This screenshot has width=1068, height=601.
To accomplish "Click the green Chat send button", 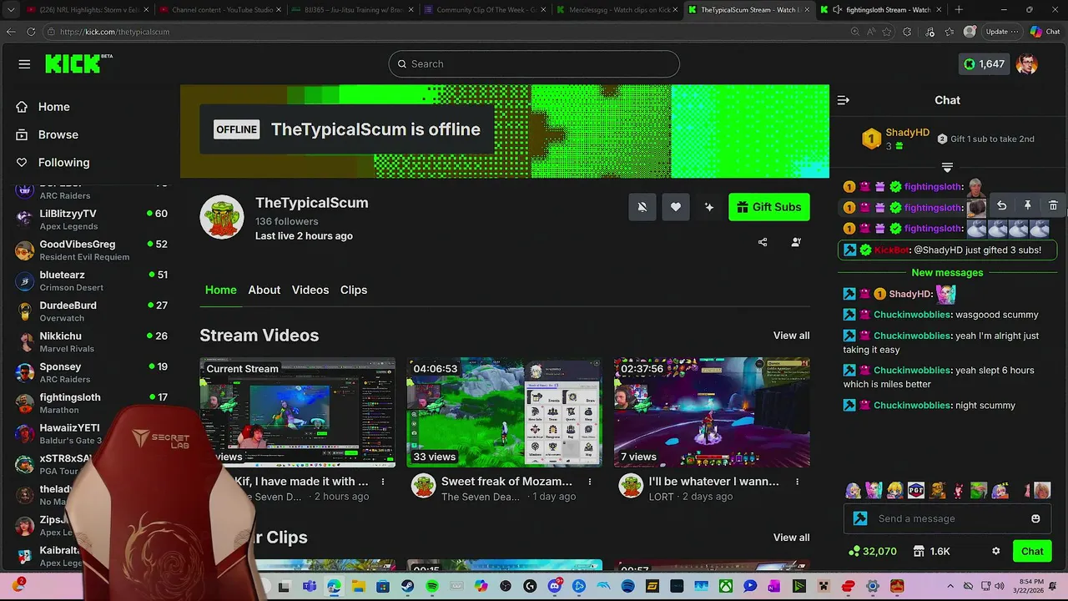I will click(x=1032, y=551).
